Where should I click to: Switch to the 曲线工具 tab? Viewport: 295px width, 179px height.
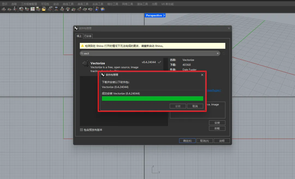pyautogui.click(x=68, y=4)
